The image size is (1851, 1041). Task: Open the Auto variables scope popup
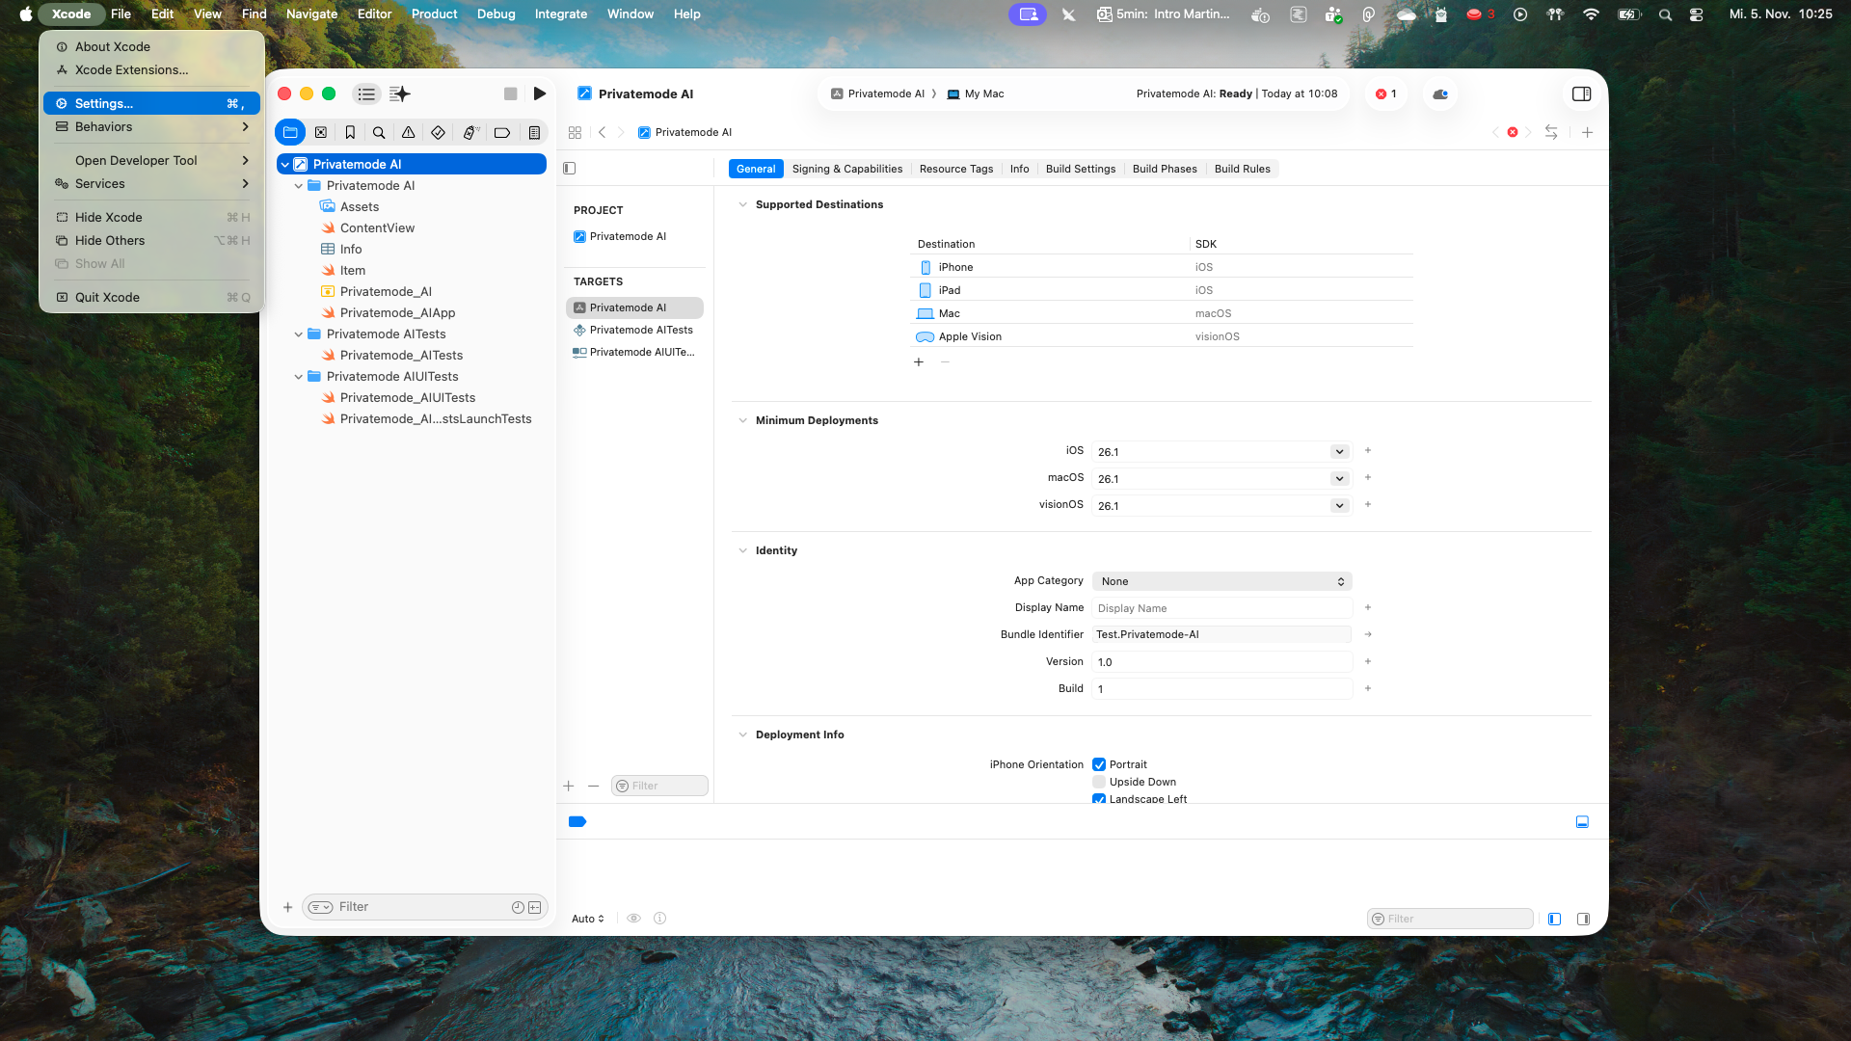(x=588, y=919)
